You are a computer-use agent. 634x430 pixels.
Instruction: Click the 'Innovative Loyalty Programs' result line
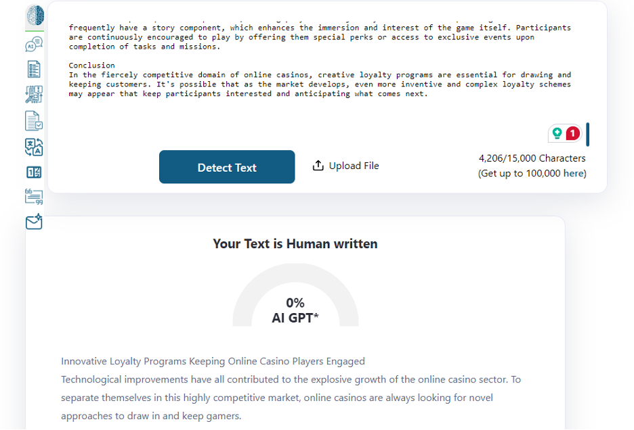tap(213, 361)
